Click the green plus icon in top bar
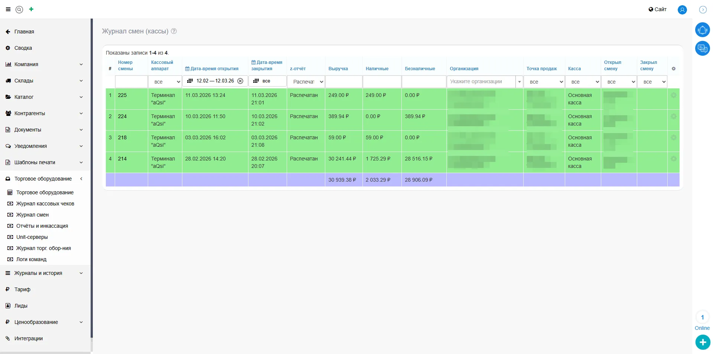 pos(31,9)
